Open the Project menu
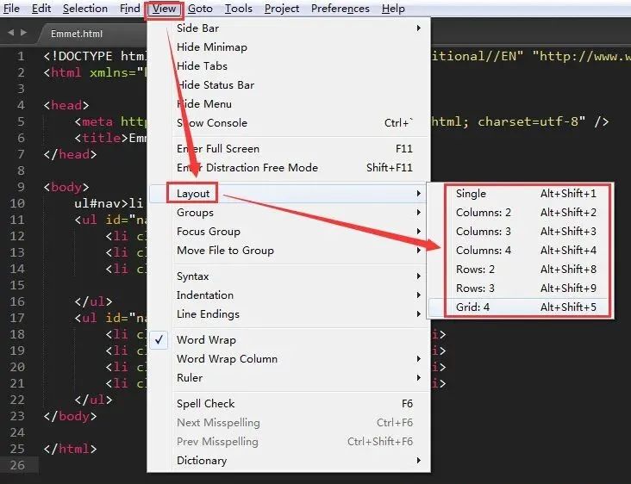Screen dimensions: 631x484 (x=282, y=9)
